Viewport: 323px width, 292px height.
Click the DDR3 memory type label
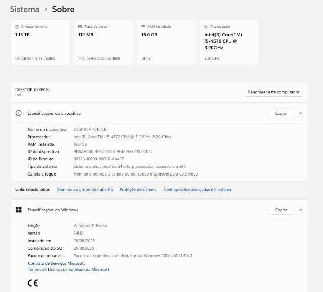pyautogui.click(x=146, y=58)
